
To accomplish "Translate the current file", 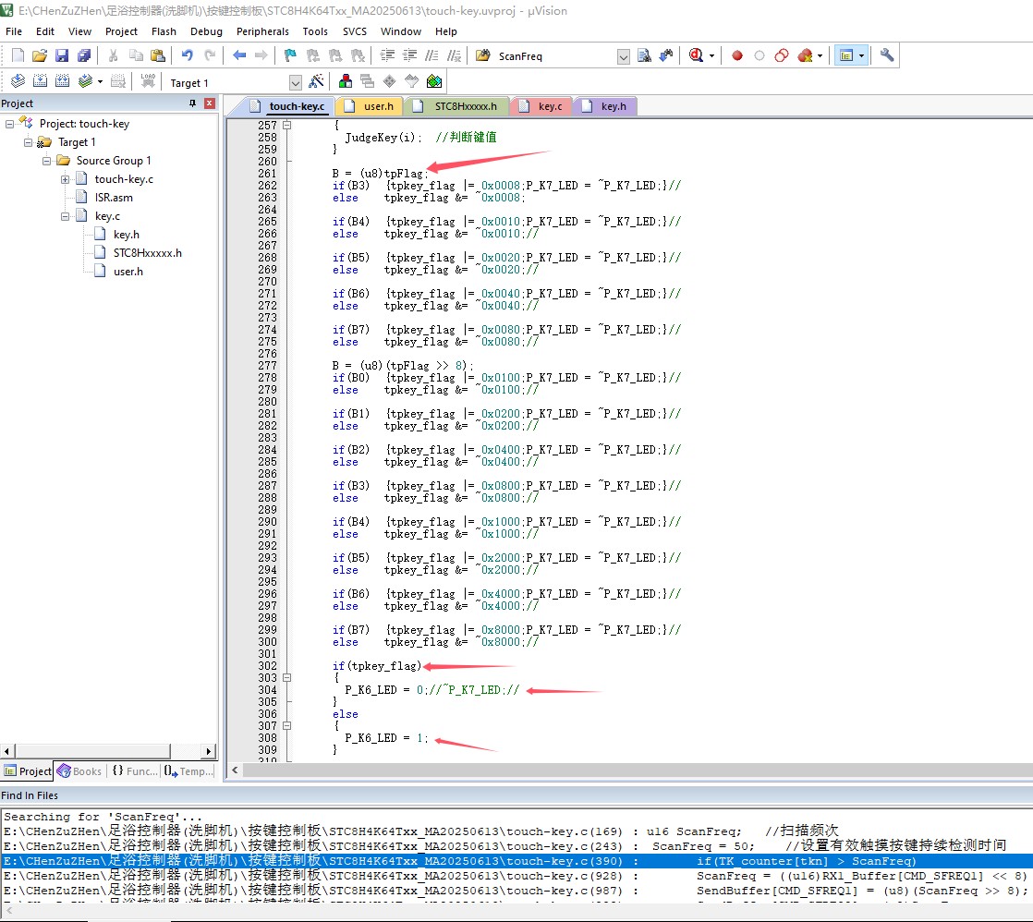I will 18,81.
